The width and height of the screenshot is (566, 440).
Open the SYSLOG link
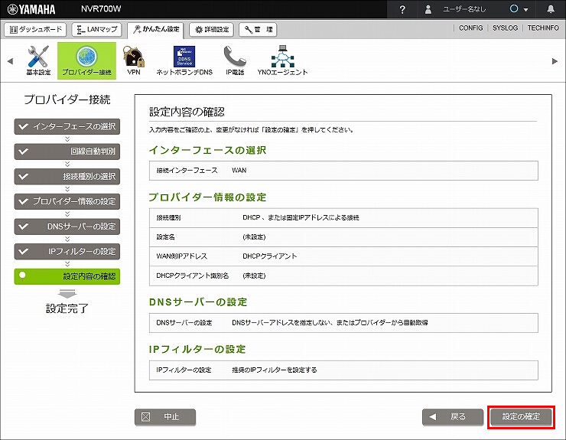pyautogui.click(x=505, y=28)
